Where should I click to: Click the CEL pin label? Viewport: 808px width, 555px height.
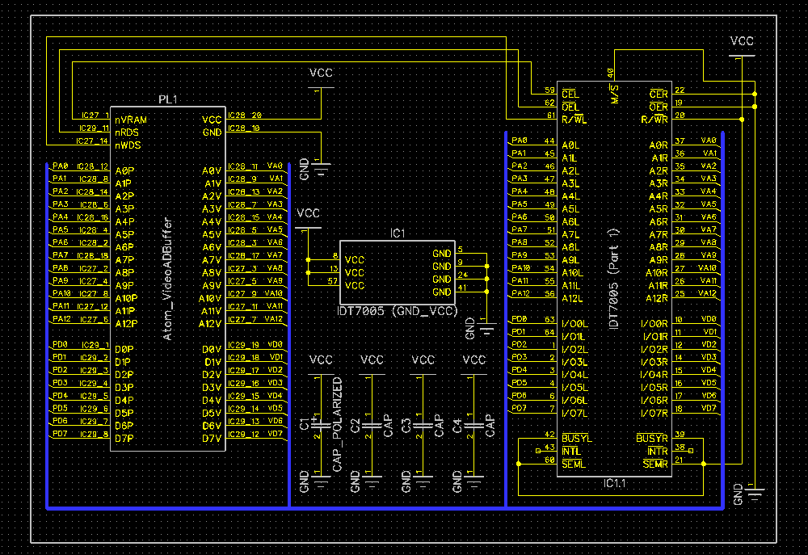coord(570,95)
